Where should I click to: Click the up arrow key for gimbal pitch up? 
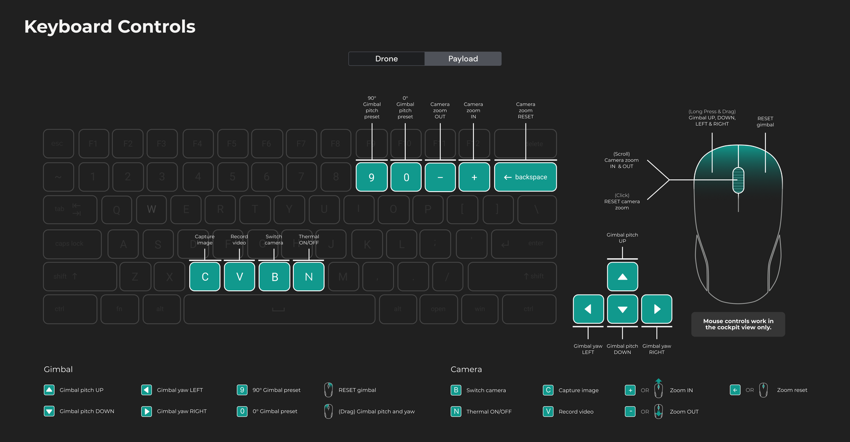623,276
